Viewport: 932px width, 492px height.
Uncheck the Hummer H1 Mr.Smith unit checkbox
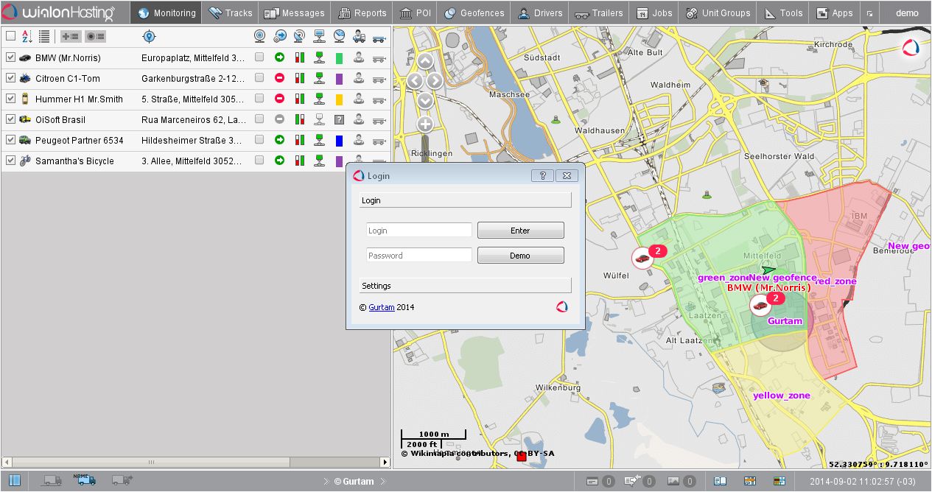coord(10,99)
